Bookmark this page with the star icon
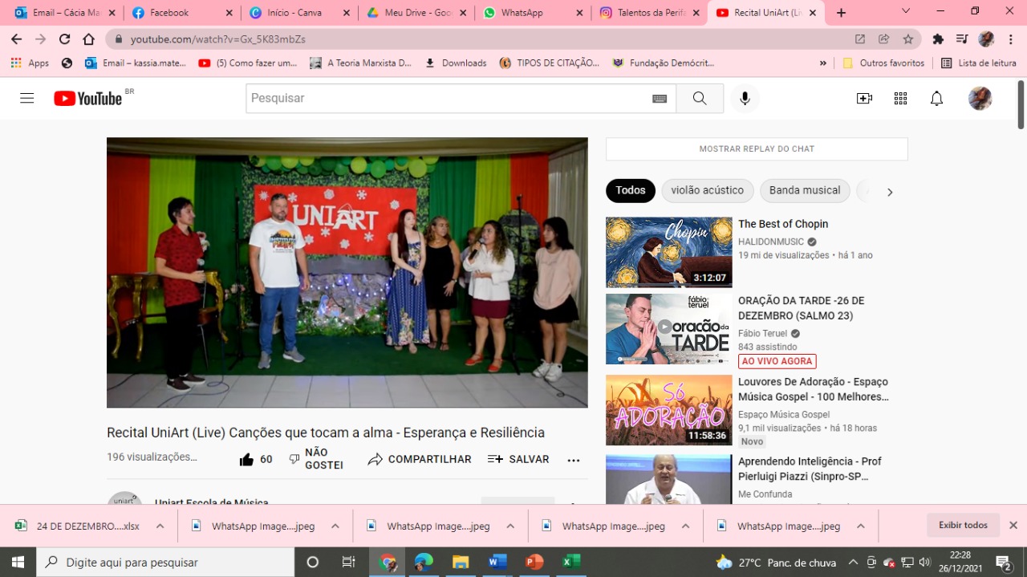The height and width of the screenshot is (577, 1027). click(908, 39)
